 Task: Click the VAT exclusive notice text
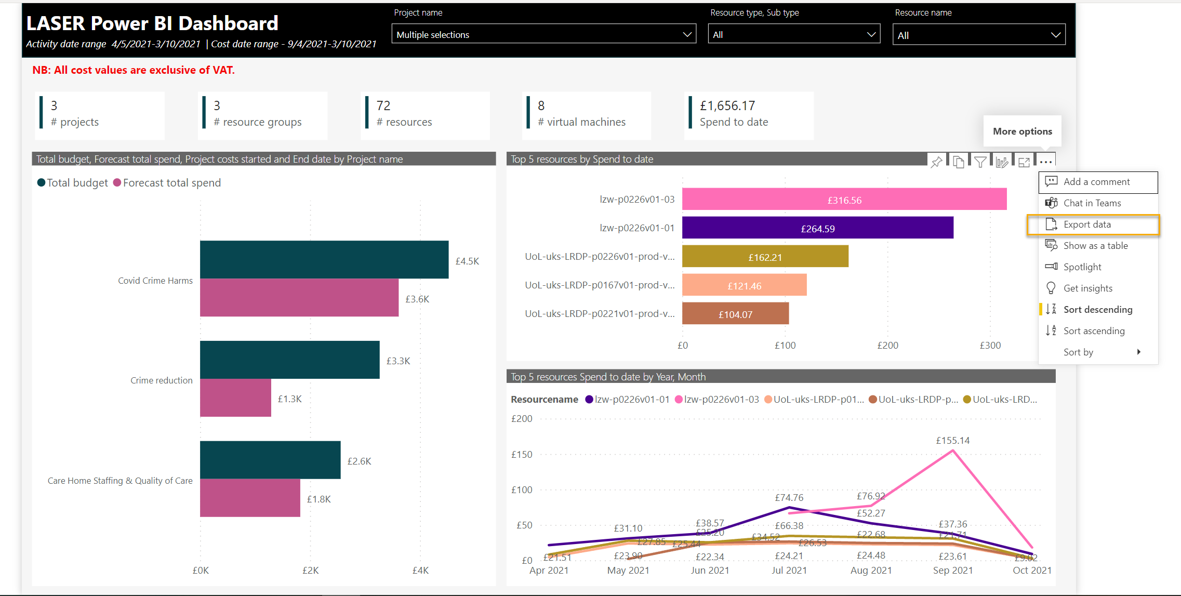point(134,70)
